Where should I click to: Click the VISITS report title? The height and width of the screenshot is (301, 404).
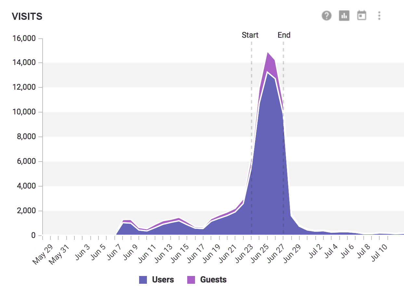[27, 16]
